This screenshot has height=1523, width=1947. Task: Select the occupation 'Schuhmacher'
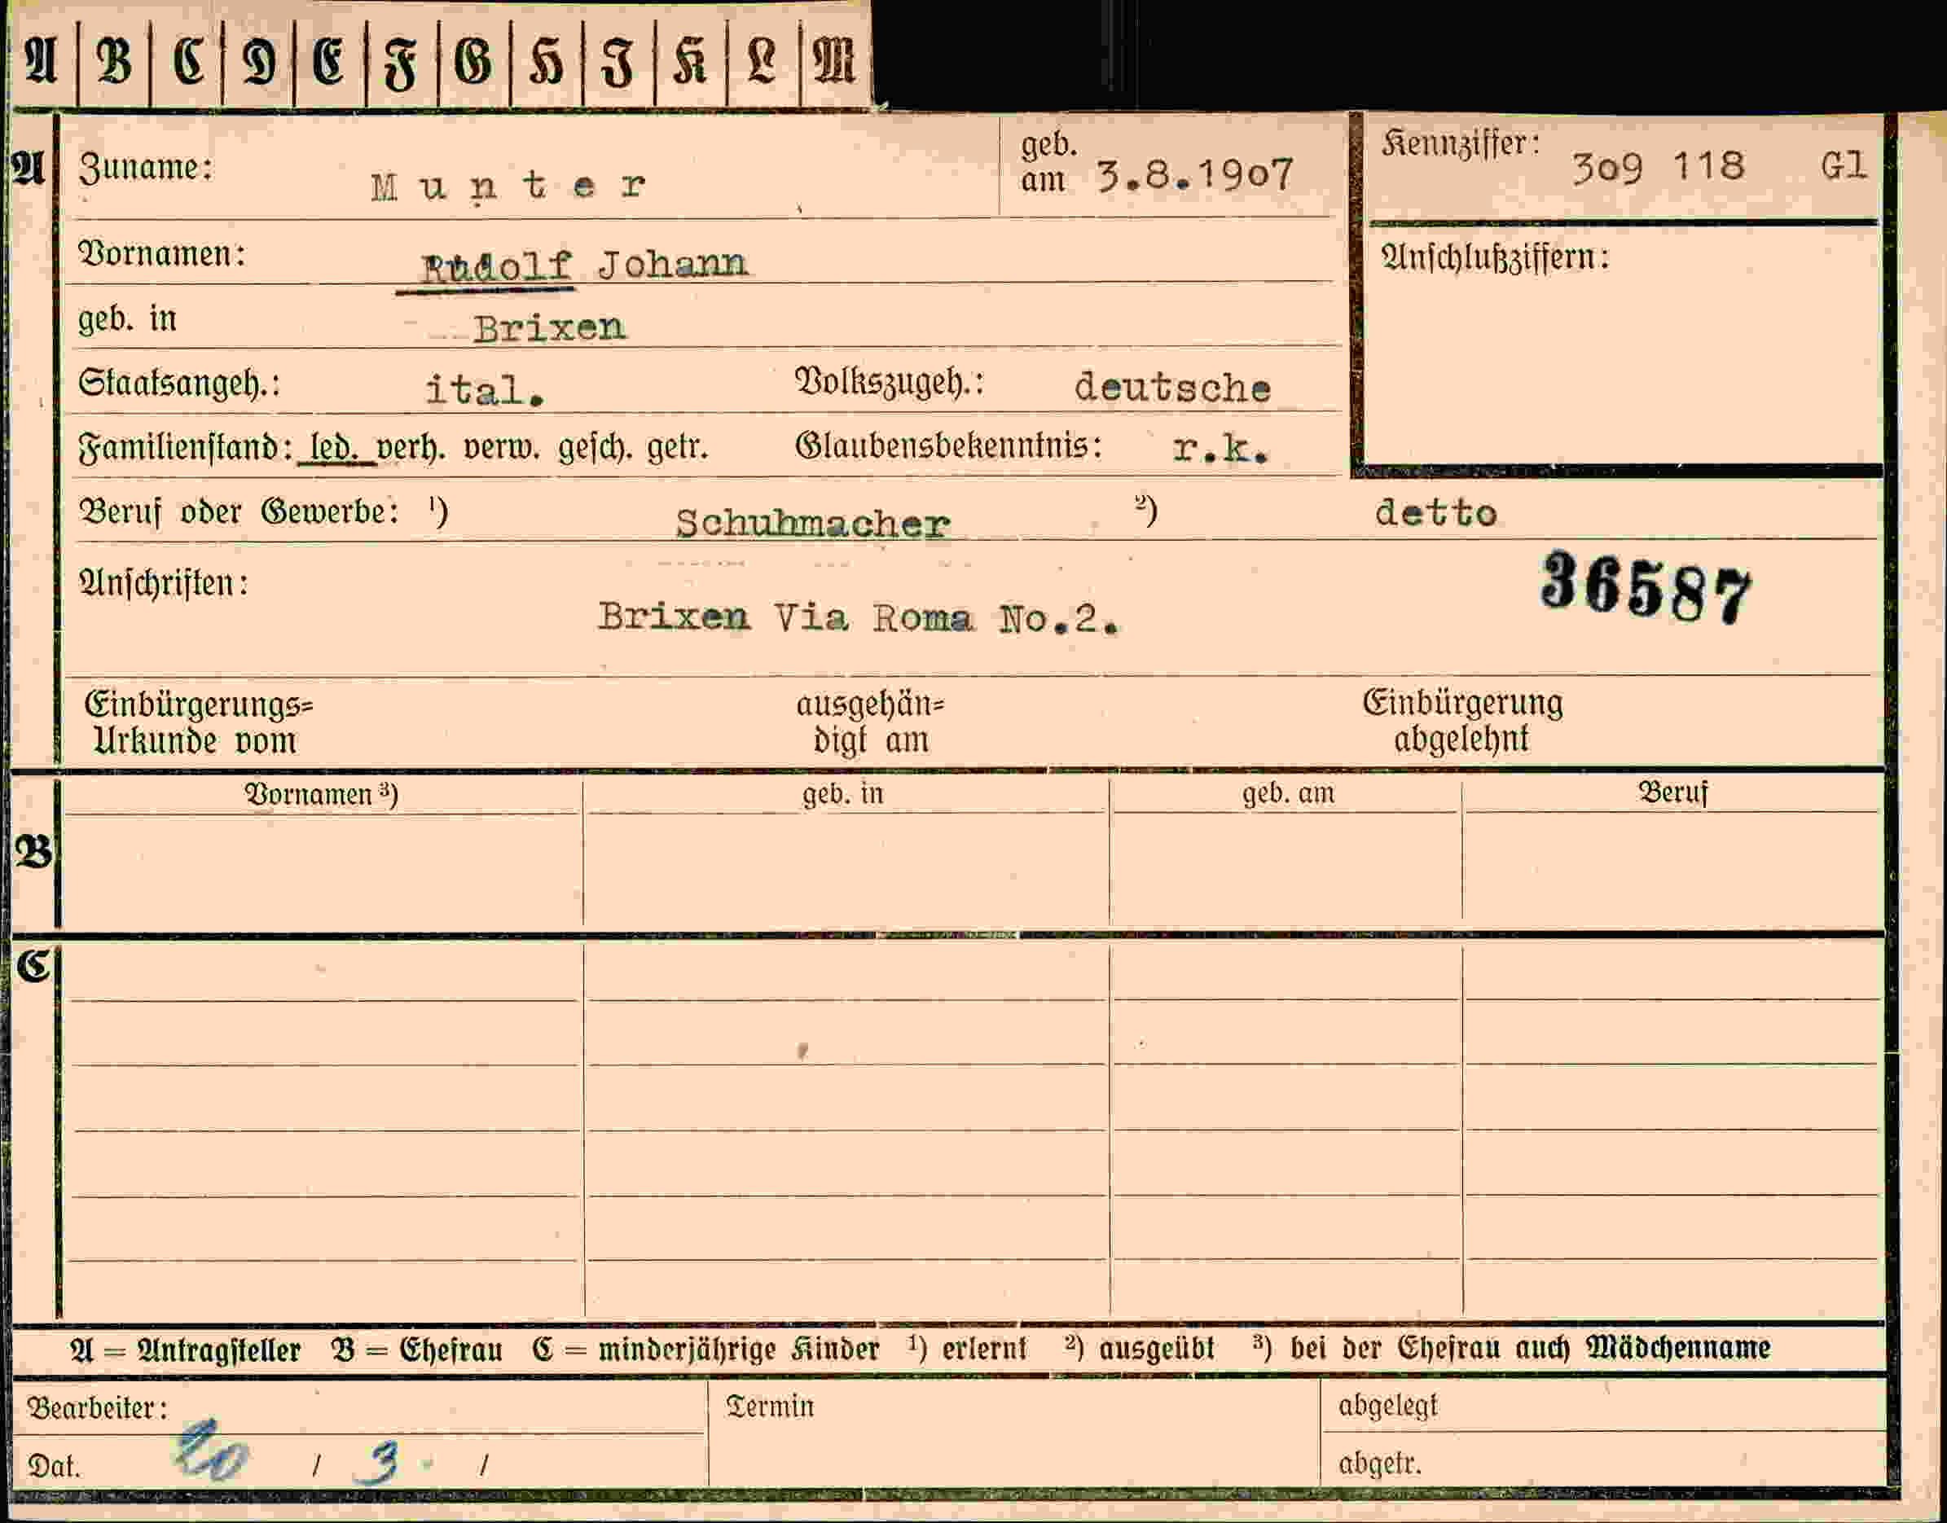(811, 524)
